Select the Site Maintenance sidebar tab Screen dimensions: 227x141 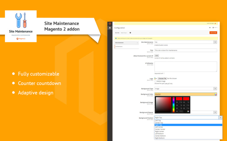127,47
